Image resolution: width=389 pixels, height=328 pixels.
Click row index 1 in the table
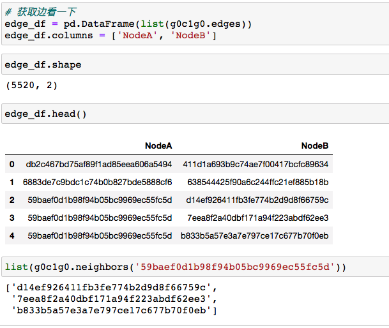point(12,183)
